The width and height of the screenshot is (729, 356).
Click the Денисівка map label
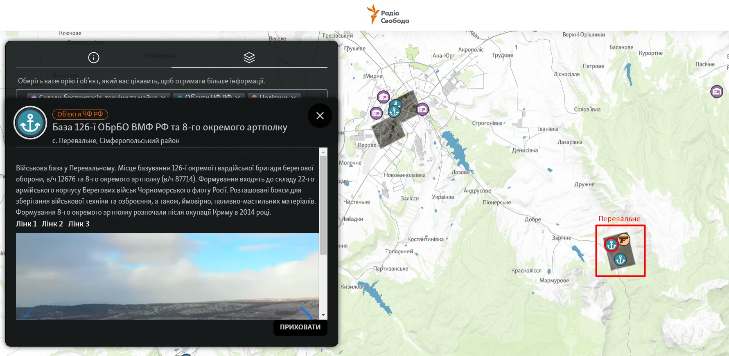click(x=525, y=150)
